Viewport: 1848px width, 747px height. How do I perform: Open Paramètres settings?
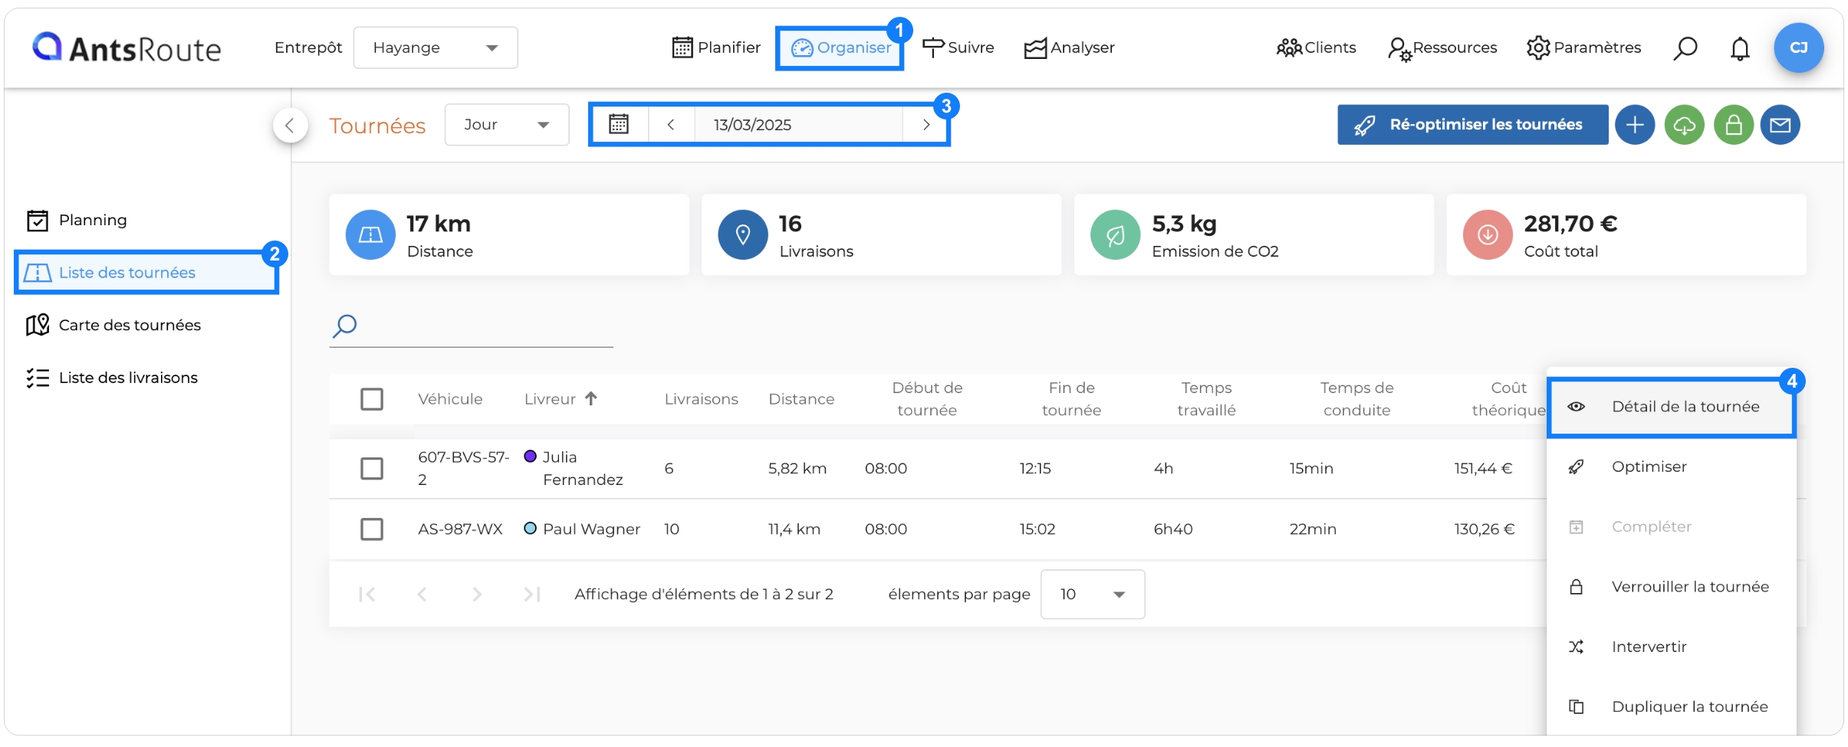click(x=1583, y=48)
